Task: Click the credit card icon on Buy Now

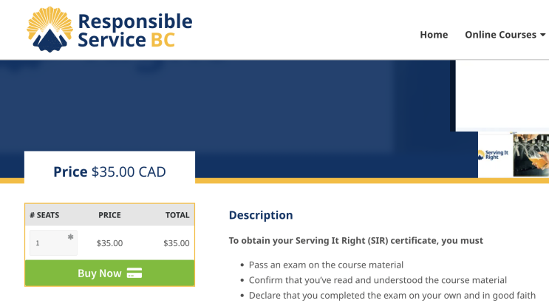Action: pyautogui.click(x=134, y=273)
